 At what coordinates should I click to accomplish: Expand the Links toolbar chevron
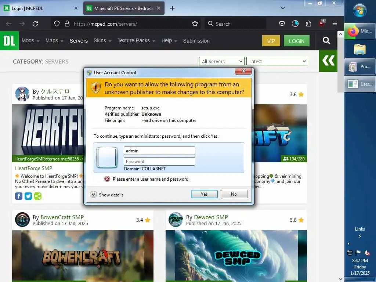360,236
